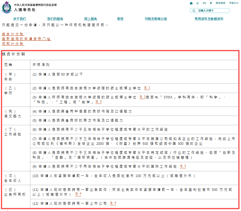Open the 成就计分制 link
241x211 pixels.
tap(13, 44)
